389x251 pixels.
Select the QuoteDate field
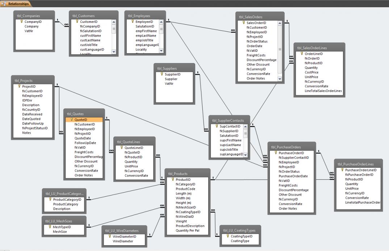[83, 138]
